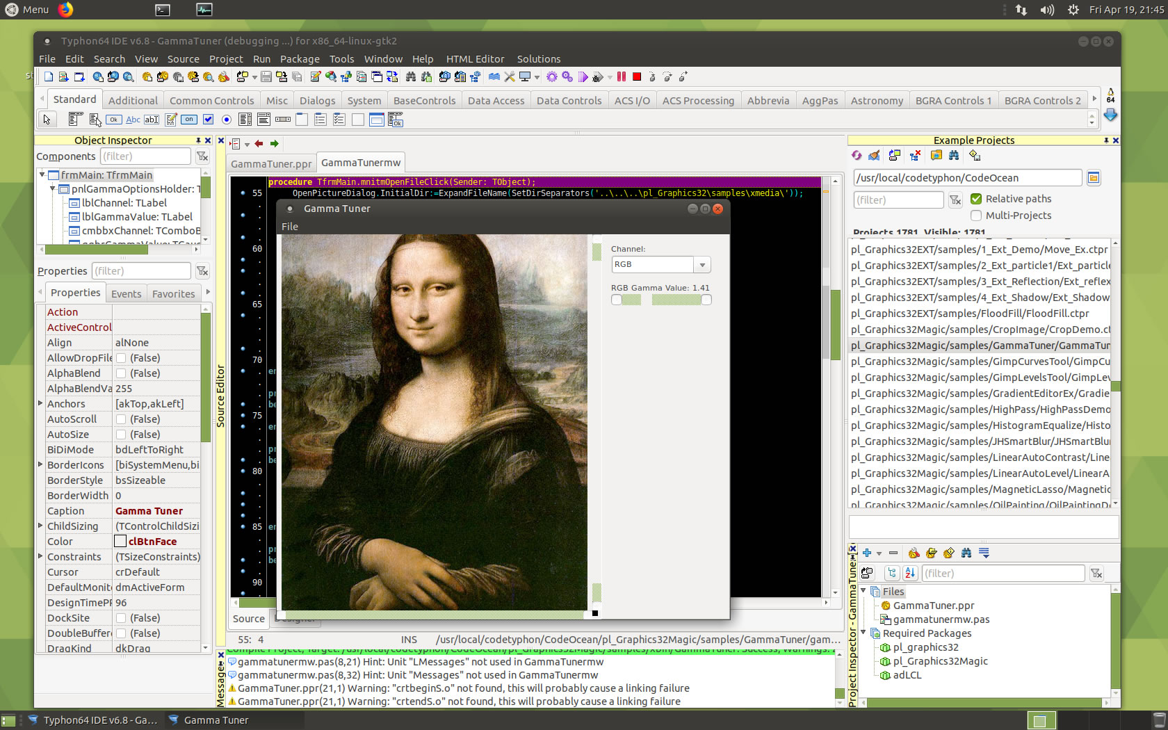Open the Channel RGB dropdown
The width and height of the screenshot is (1168, 730).
(x=702, y=265)
